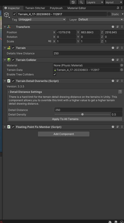Click the Terrain component icon
Viewport: 124px width, 223px height.
9,48
